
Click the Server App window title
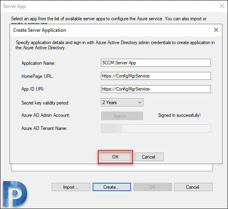pyautogui.click(x=14, y=6)
